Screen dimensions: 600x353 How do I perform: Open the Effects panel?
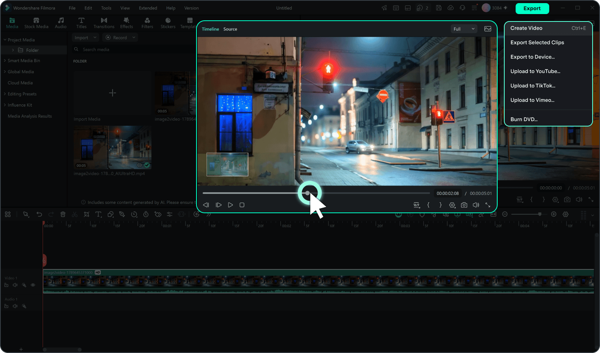(127, 23)
